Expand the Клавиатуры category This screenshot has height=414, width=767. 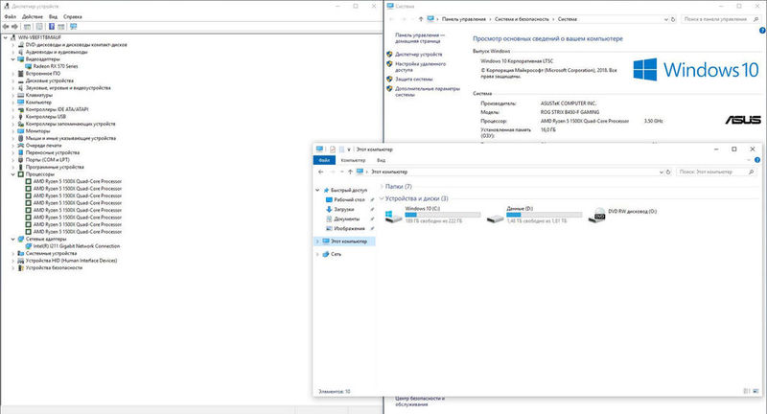tap(13, 95)
